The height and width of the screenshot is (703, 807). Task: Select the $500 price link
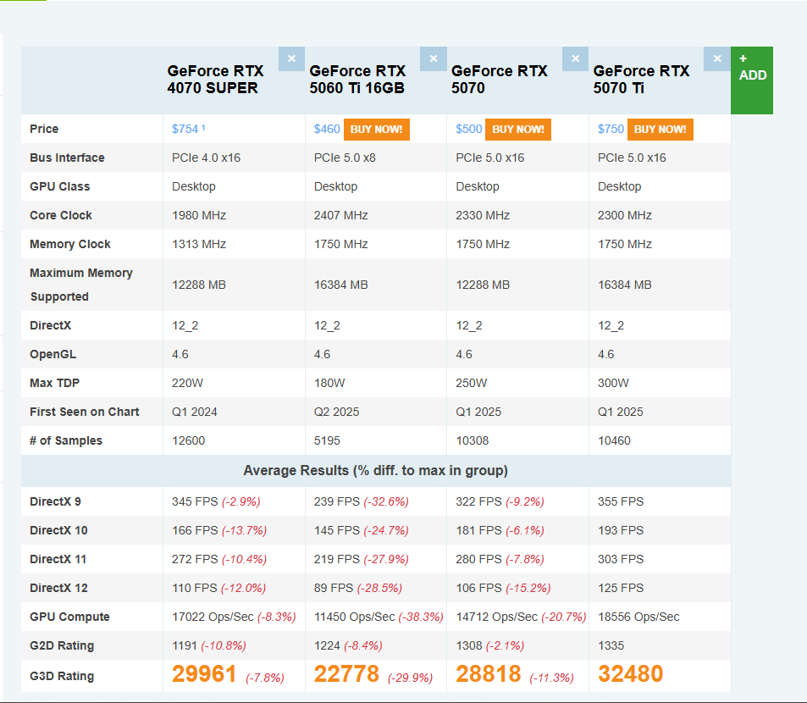click(x=468, y=130)
